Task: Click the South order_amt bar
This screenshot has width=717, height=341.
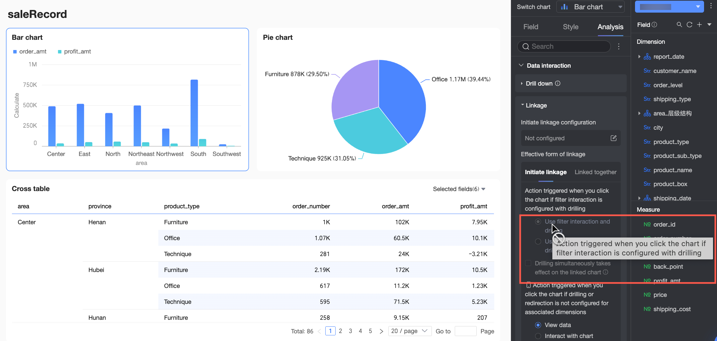Action: point(194,113)
